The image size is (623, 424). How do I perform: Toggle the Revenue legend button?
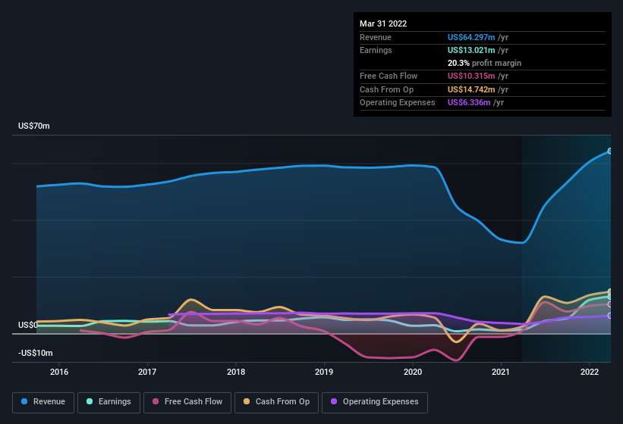tap(43, 403)
